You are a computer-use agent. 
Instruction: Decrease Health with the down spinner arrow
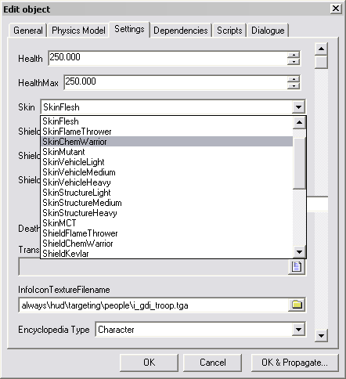point(294,61)
